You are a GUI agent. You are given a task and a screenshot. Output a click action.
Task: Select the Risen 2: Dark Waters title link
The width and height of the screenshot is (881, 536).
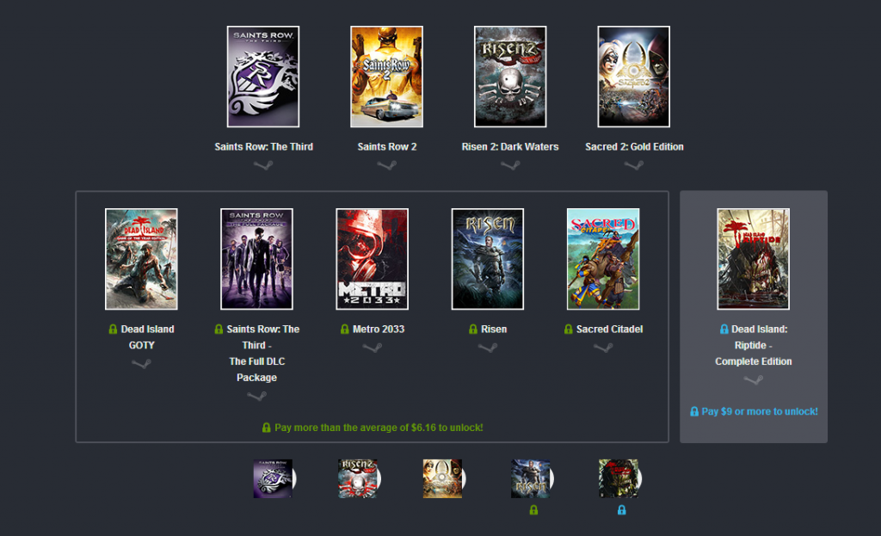click(x=510, y=147)
